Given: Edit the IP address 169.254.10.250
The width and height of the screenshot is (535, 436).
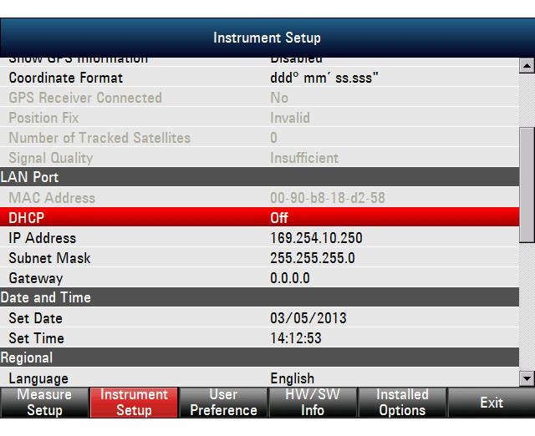Looking at the screenshot, I should pyautogui.click(x=316, y=238).
